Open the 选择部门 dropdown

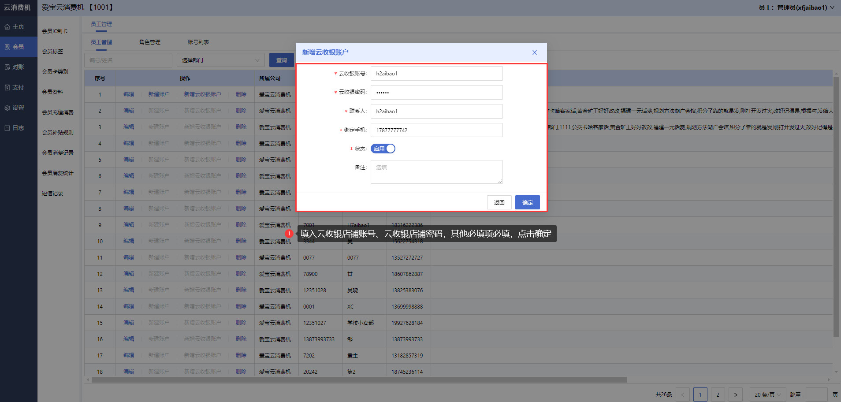[x=220, y=60]
